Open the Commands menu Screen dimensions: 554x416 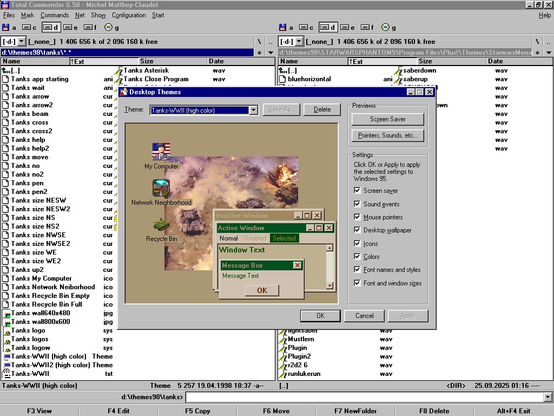(x=54, y=15)
